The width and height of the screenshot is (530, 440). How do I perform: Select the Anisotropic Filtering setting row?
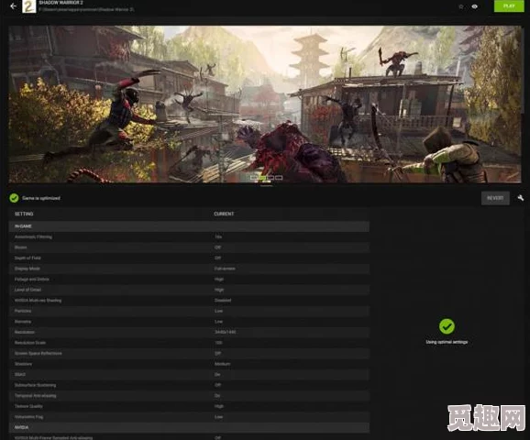189,236
